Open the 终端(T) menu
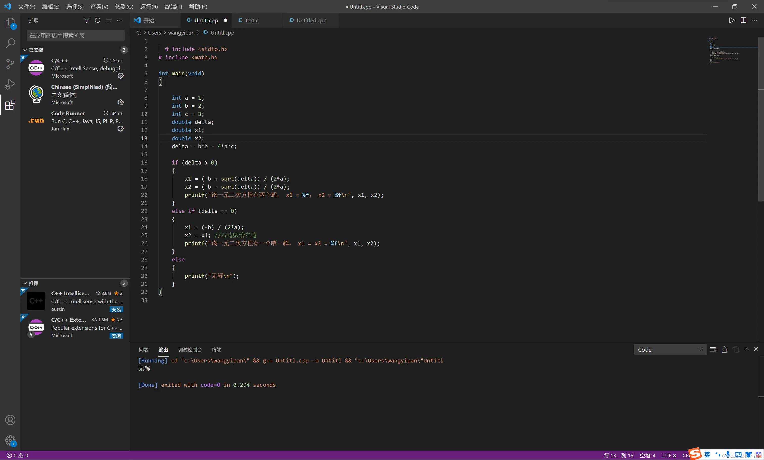The height and width of the screenshot is (460, 764). pos(173,7)
